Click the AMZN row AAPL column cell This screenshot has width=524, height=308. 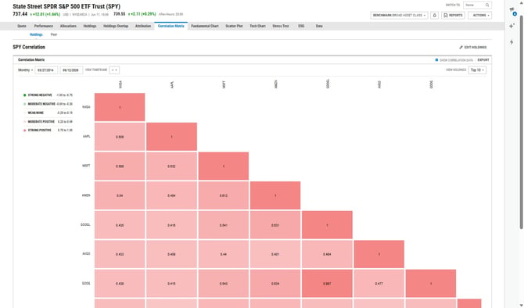click(x=171, y=195)
